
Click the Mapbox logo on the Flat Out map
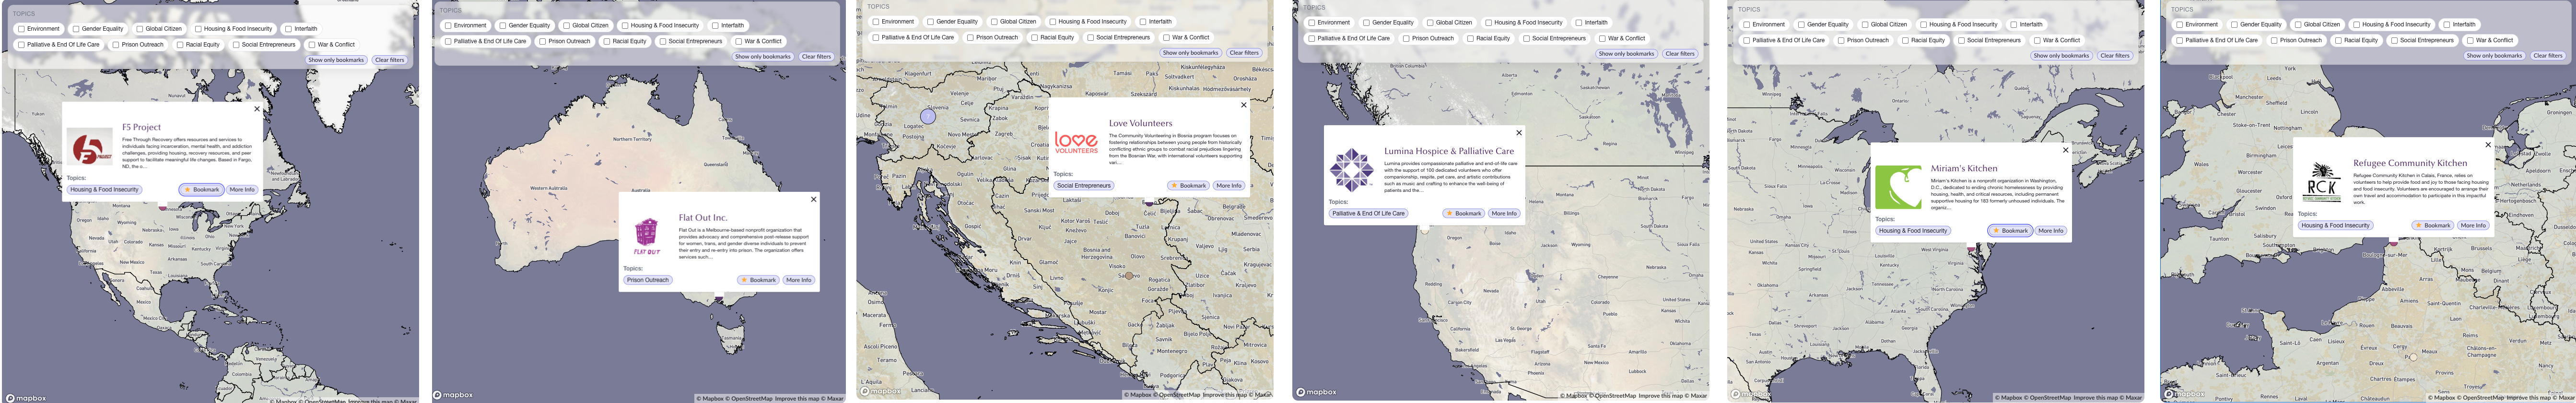tap(453, 395)
